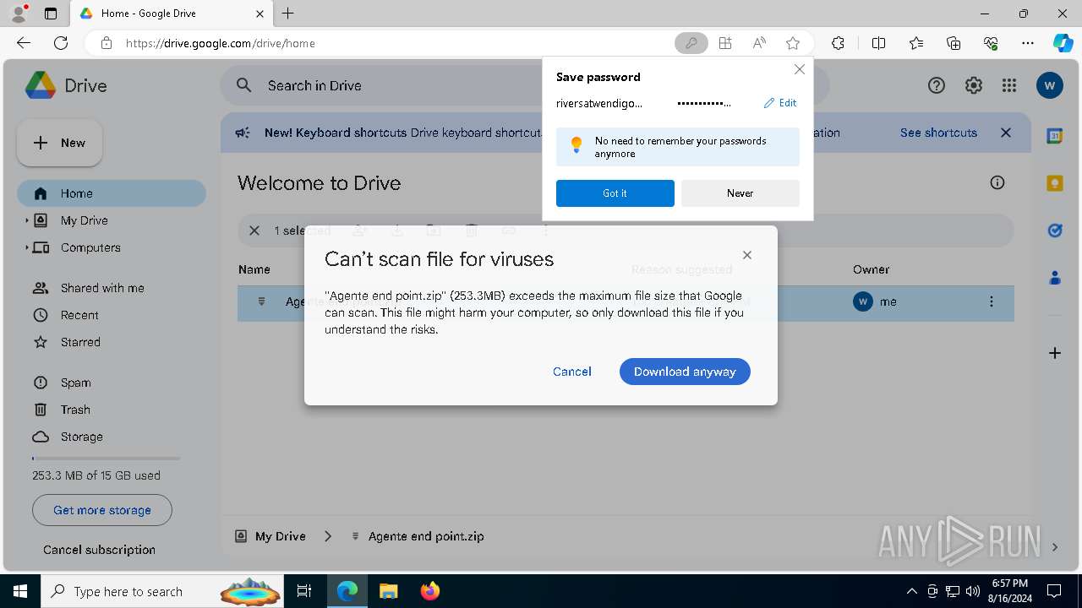1082x608 pixels.
Task: Click the taskbar search box
Action: (x=162, y=591)
